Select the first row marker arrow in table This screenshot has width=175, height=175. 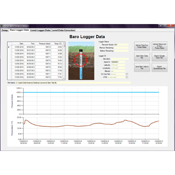(x=9, y=47)
